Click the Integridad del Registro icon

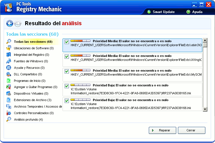click(x=9, y=55)
